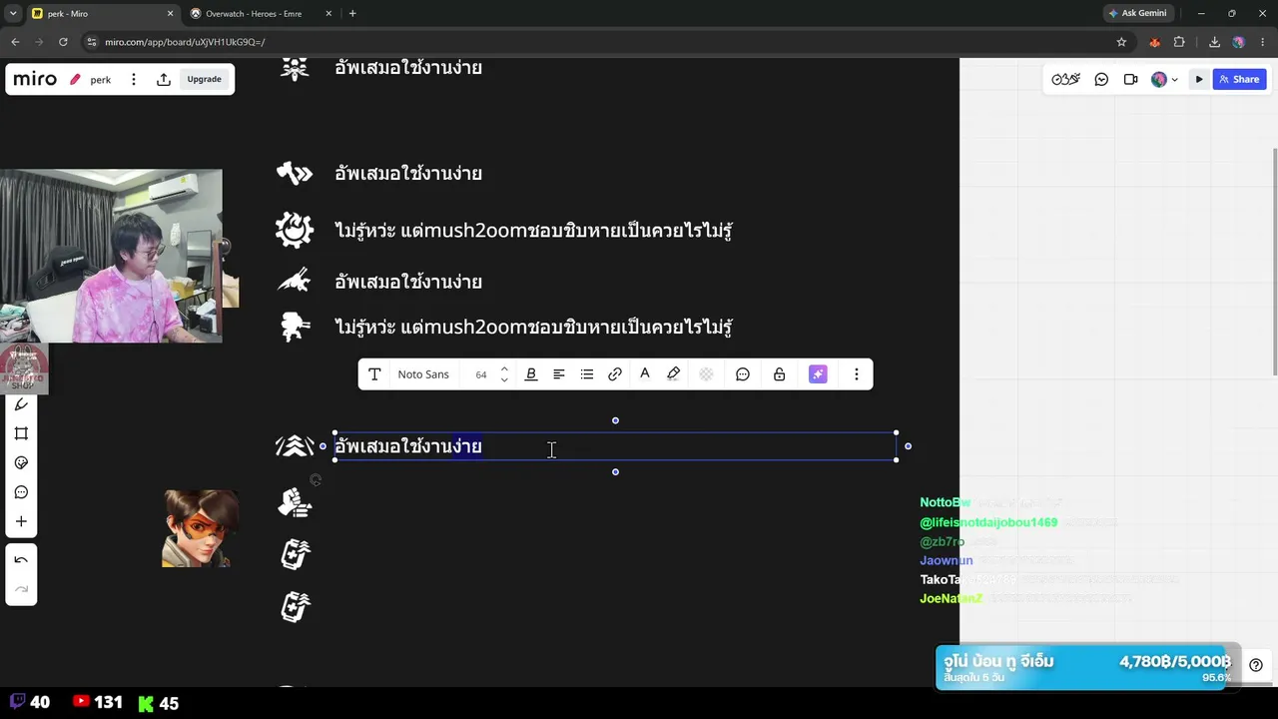Start a video call
The height and width of the screenshot is (719, 1278).
(1130, 79)
